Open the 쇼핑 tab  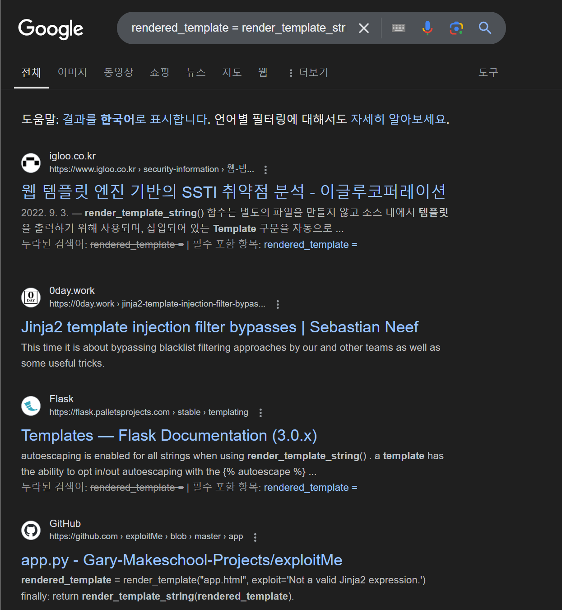click(x=160, y=72)
